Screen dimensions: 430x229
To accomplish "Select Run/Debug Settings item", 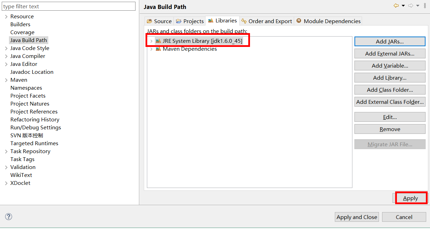I will 36,128.
